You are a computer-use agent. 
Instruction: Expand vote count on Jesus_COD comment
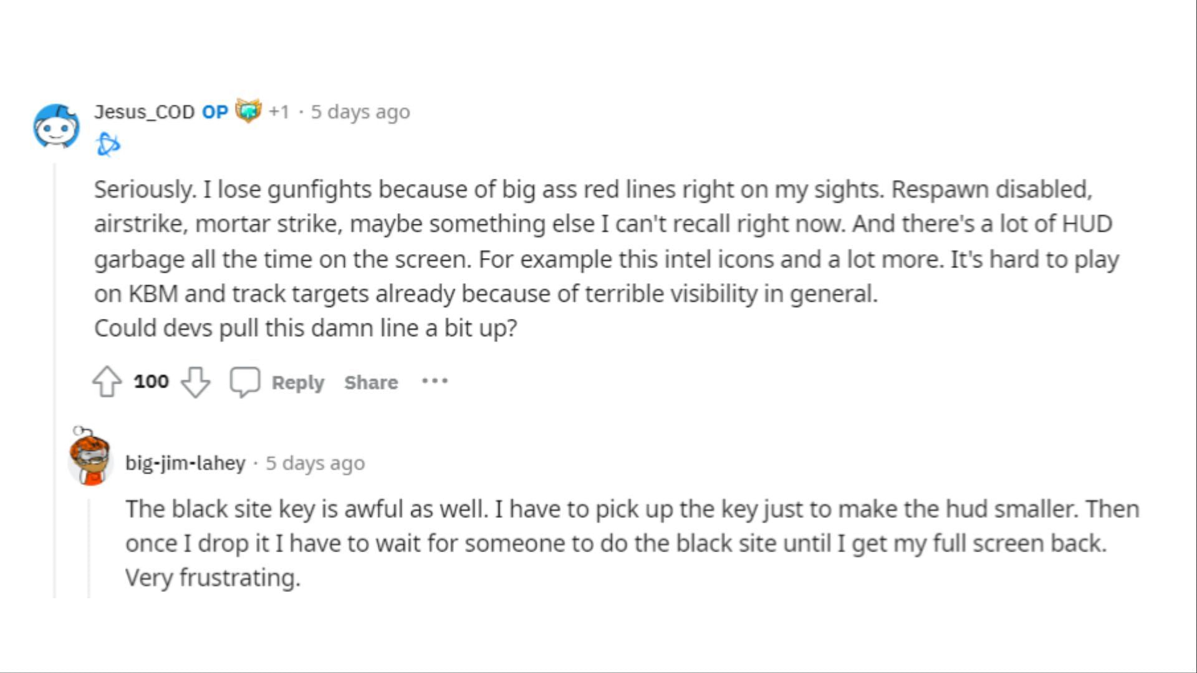[x=151, y=381]
